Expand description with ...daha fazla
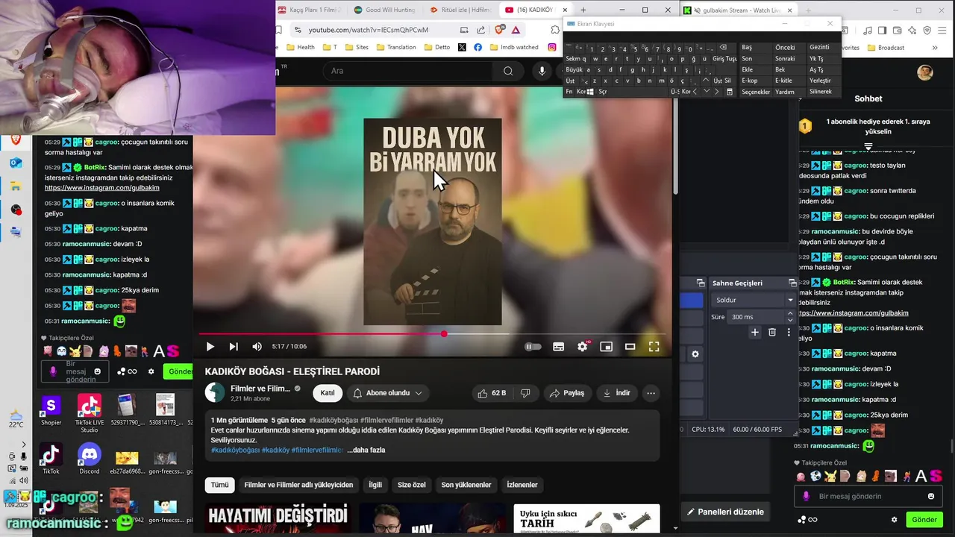The image size is (955, 537). 366,450
